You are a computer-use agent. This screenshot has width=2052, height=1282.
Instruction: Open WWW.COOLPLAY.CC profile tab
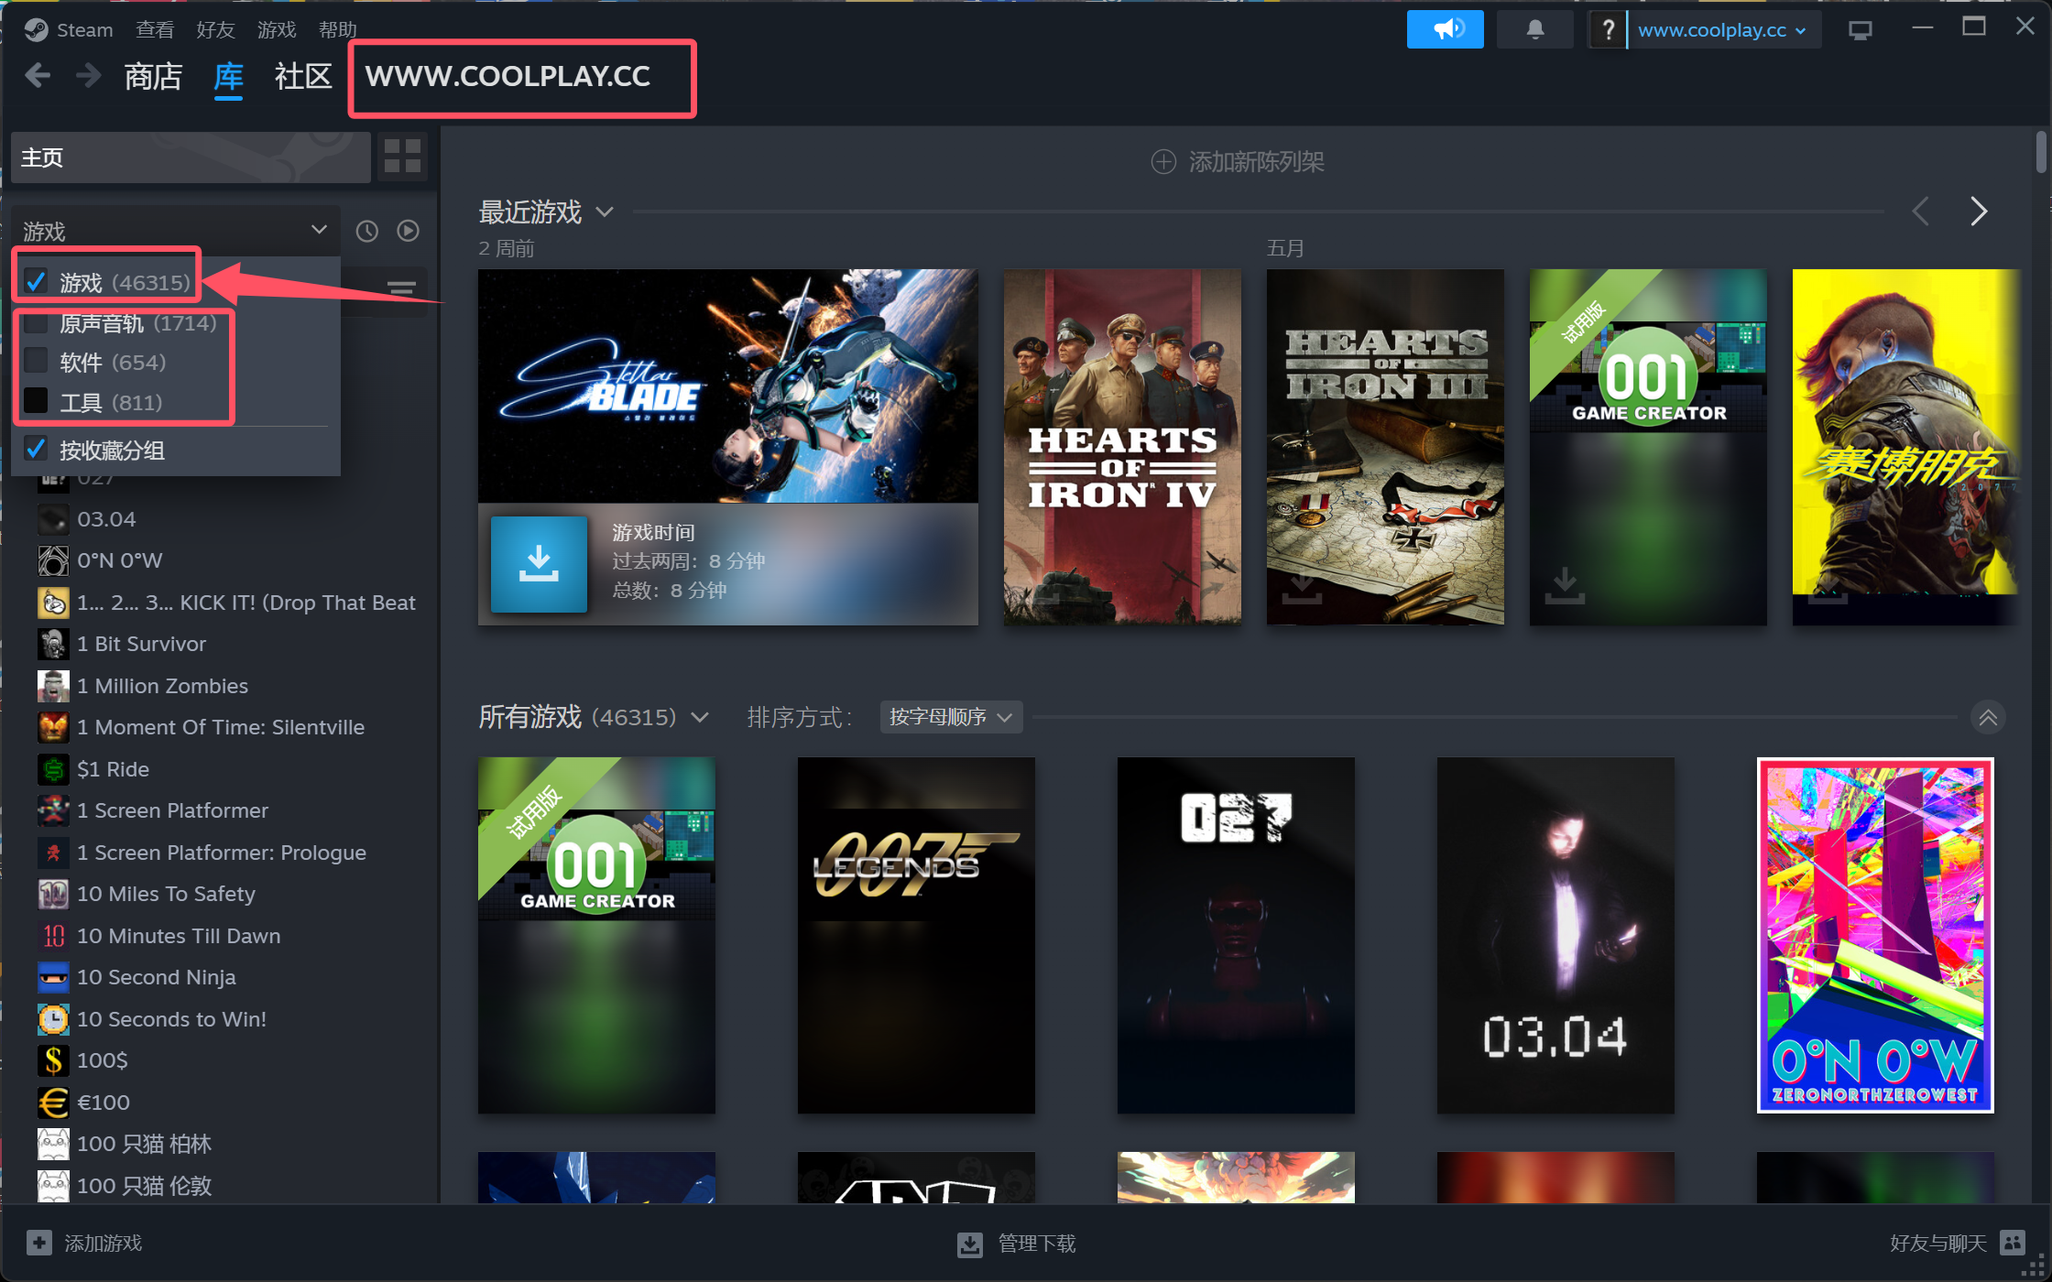(x=508, y=76)
